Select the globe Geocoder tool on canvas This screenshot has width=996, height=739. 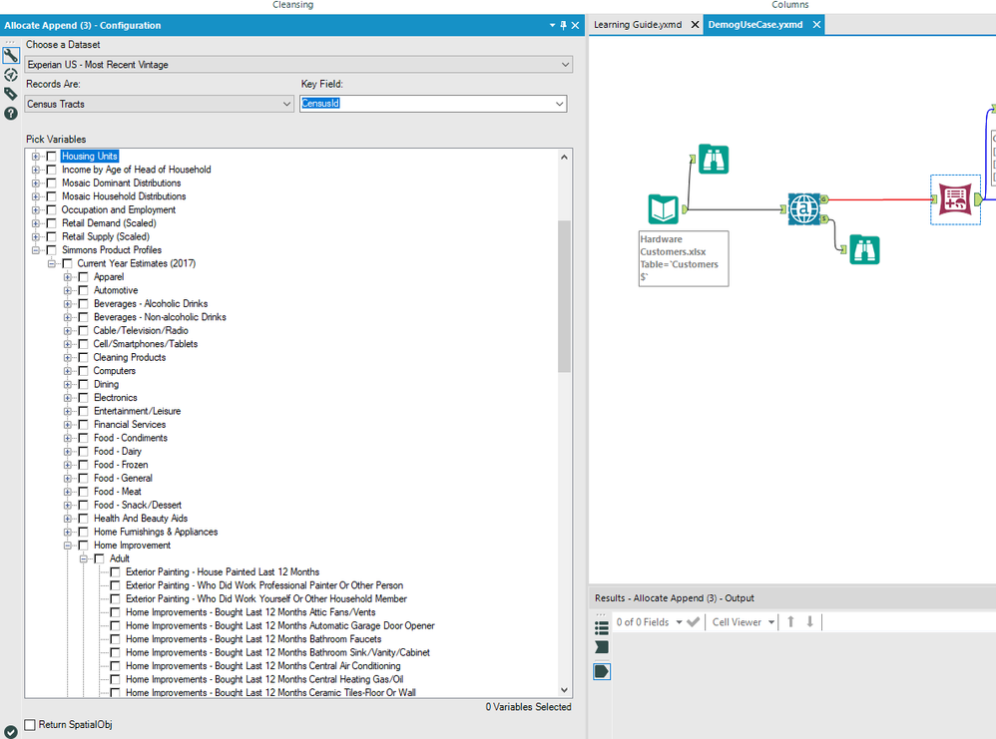coord(802,207)
